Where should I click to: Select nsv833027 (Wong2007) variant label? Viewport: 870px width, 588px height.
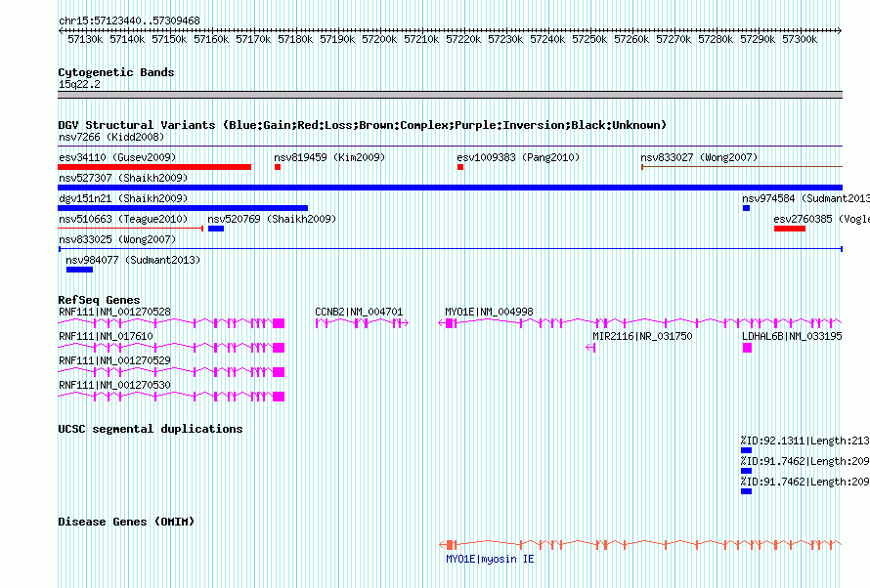tap(699, 157)
